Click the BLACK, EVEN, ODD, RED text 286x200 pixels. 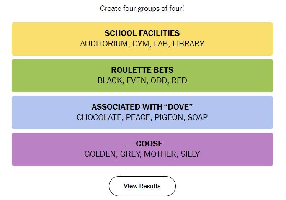142,81
